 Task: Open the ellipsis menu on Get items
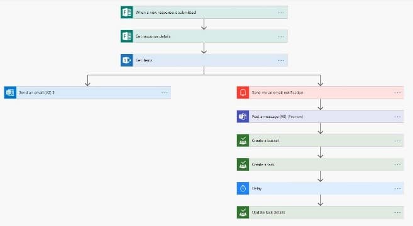click(x=281, y=60)
